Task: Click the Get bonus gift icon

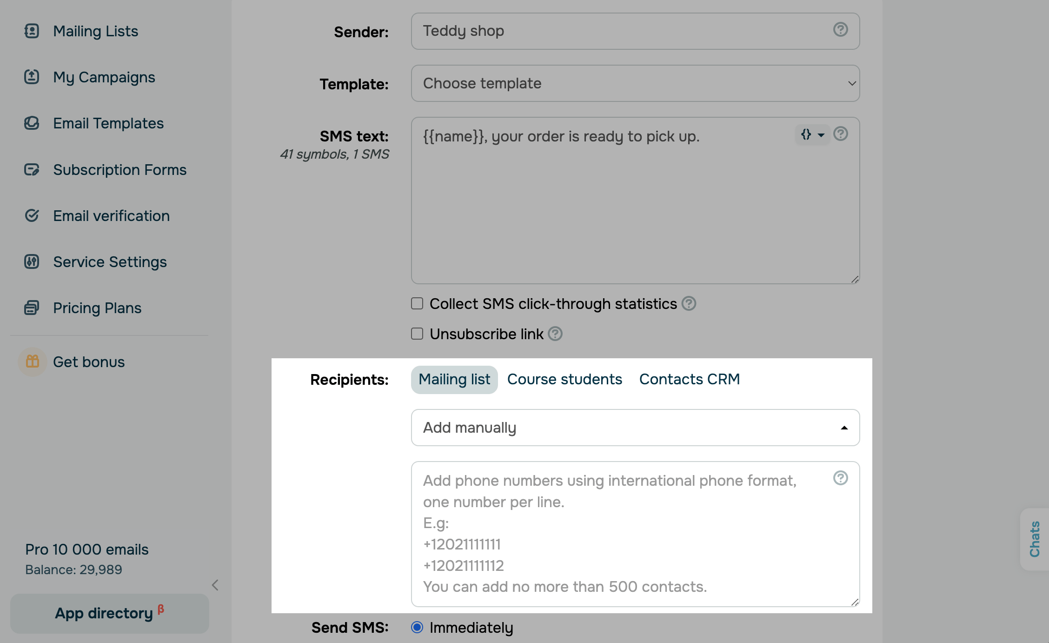Action: pyautogui.click(x=33, y=362)
